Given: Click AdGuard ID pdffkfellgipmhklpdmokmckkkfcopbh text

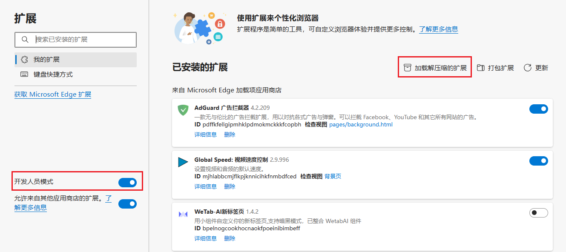Looking at the screenshot, I should click(248, 125).
